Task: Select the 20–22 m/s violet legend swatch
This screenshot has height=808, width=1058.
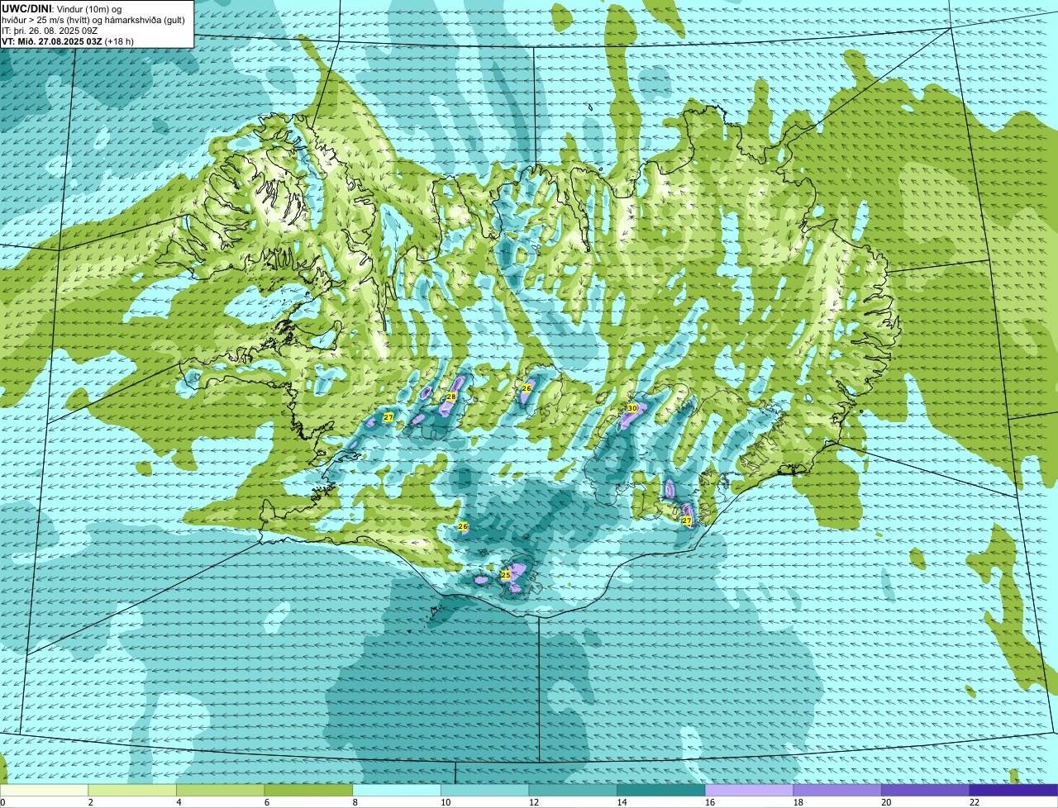Action: tap(926, 790)
